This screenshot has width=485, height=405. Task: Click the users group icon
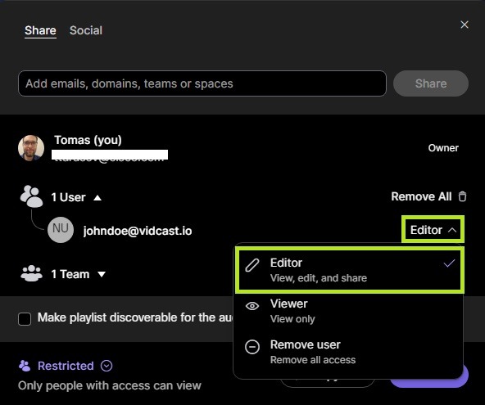click(x=31, y=196)
